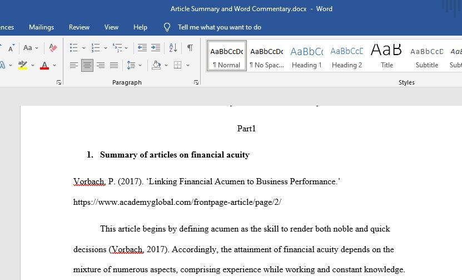Open the Shading color dropdown arrow
The image size is (462, 280).
click(166, 65)
